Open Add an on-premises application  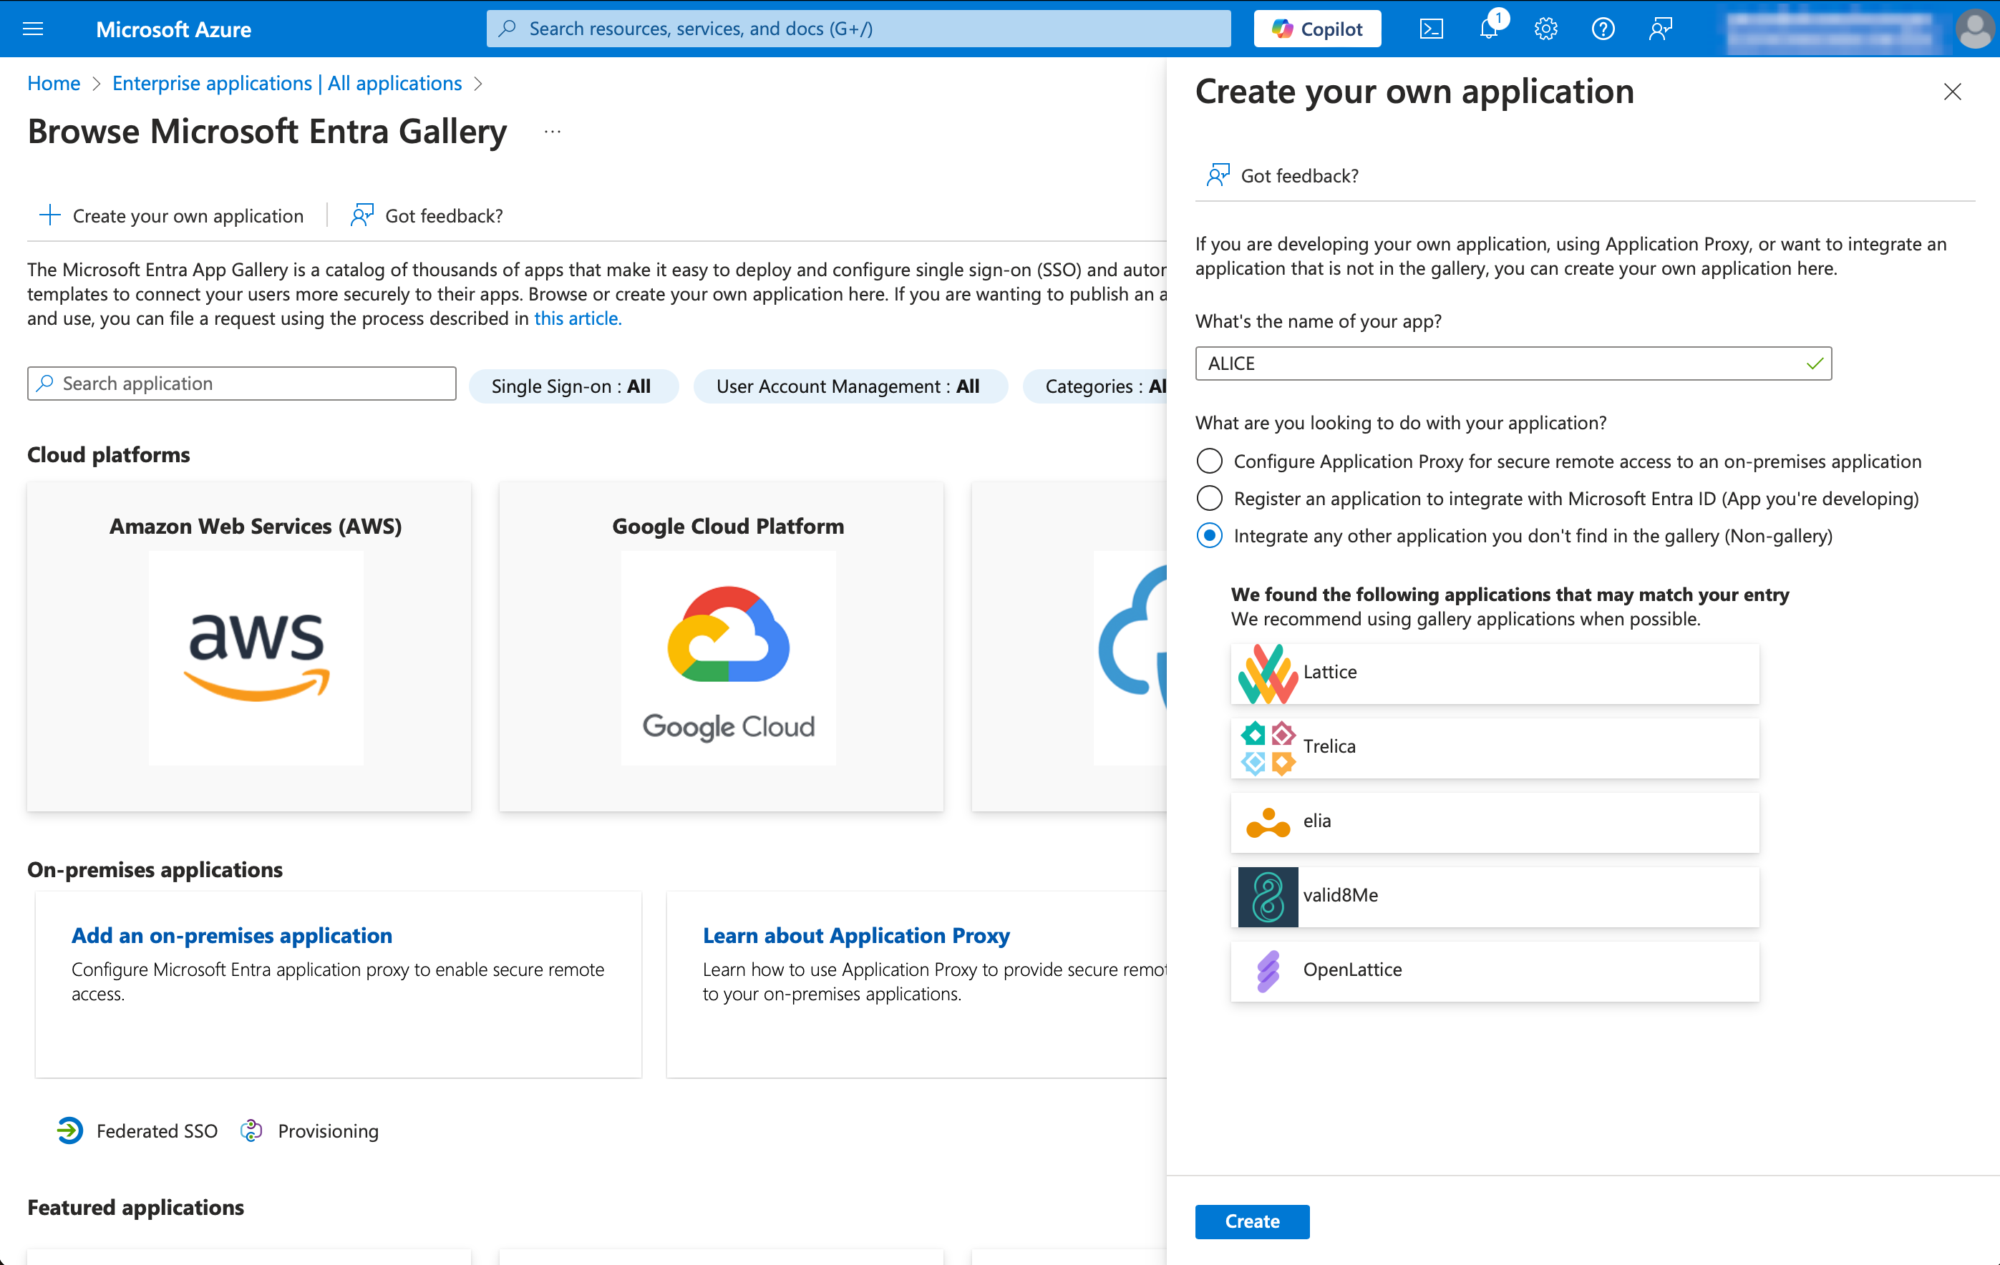tap(232, 935)
